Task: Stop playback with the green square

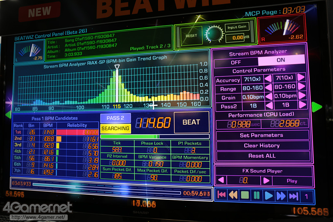Action: coord(245,195)
